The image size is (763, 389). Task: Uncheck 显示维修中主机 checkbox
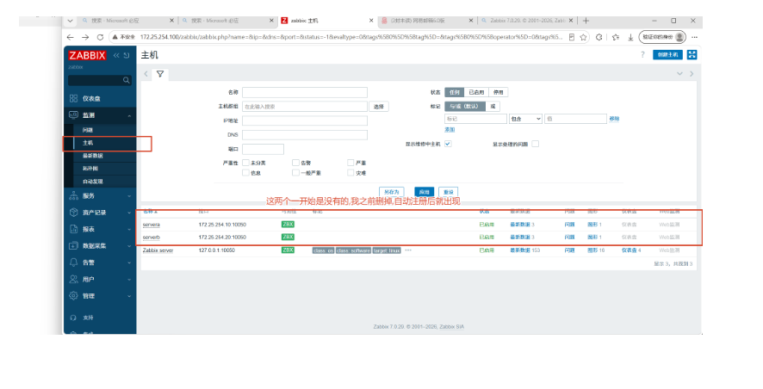pos(448,144)
